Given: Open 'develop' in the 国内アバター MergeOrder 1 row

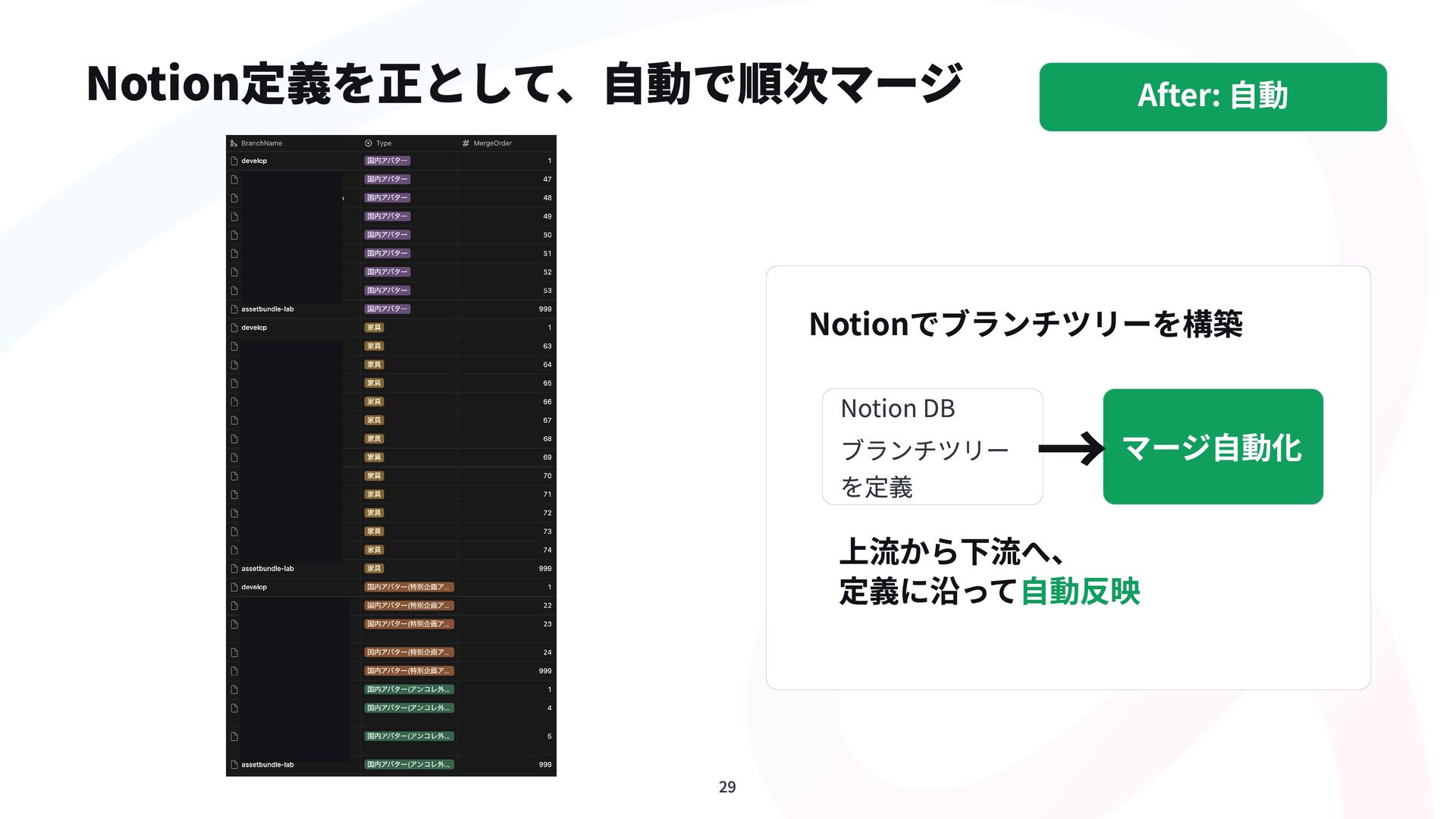Looking at the screenshot, I should [254, 161].
